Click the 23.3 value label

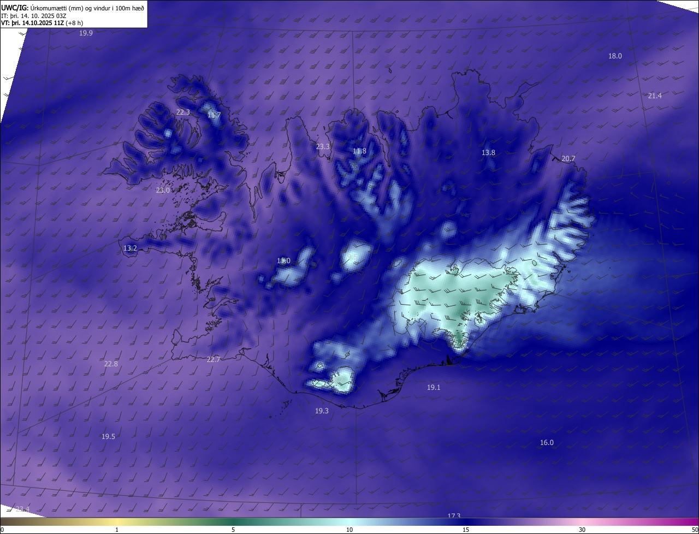323,147
